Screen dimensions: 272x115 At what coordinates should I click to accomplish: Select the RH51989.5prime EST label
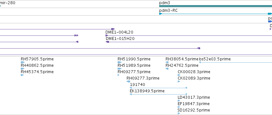[134, 65]
